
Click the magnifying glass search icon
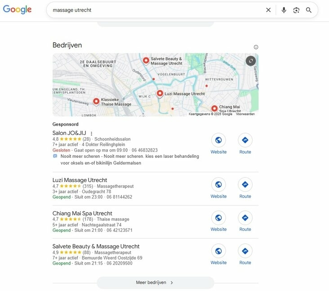(x=308, y=10)
